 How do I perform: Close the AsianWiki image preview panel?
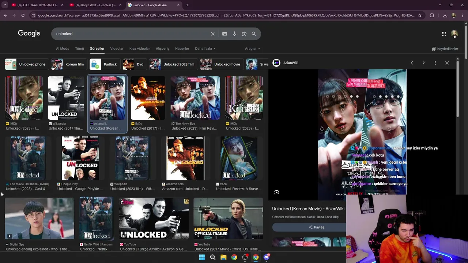pos(447,63)
